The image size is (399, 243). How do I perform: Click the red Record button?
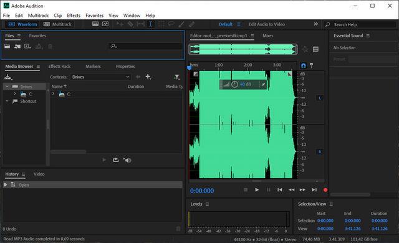click(325, 190)
